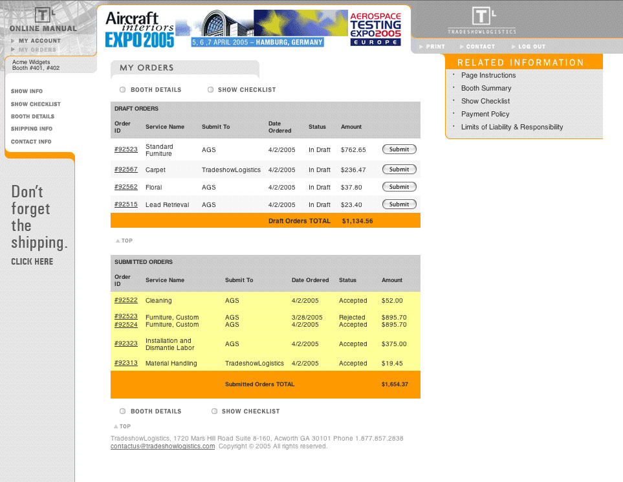Open My Orders menu item
623x482 pixels.
click(38, 50)
